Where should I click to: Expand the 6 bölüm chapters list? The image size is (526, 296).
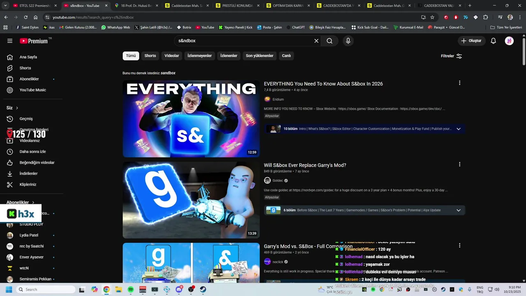click(x=459, y=210)
